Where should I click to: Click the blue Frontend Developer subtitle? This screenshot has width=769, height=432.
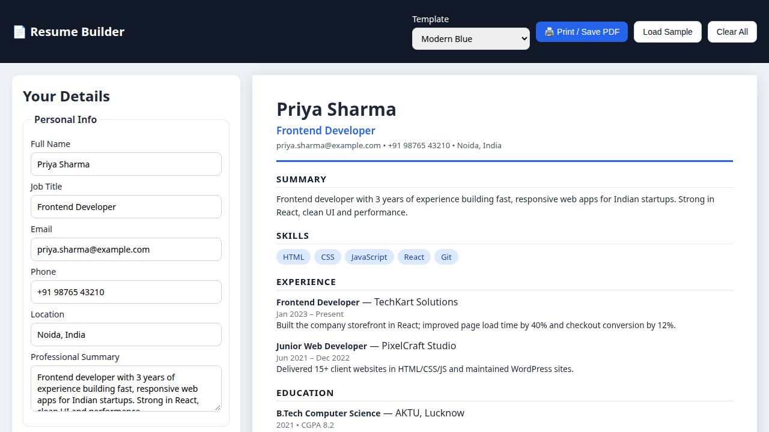pyautogui.click(x=326, y=131)
